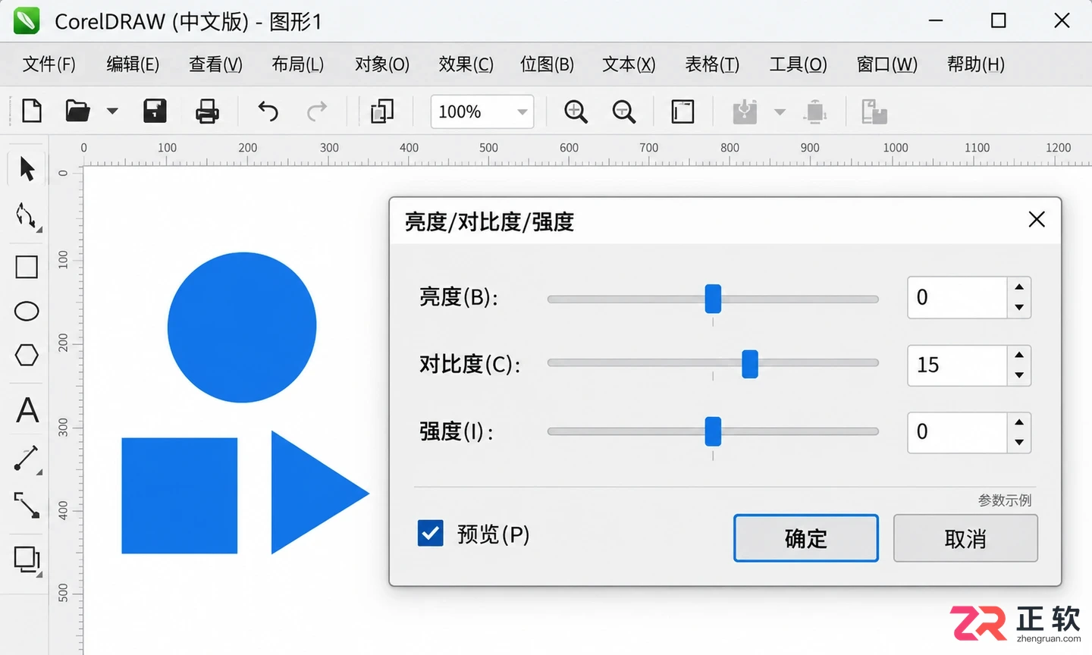Click the 强度(I) slider handle
Screen dimensions: 1092x655
click(713, 431)
